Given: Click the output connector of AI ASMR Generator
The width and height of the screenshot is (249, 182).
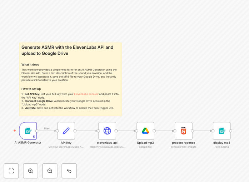Looking at the screenshot, I should click(x=37, y=131).
